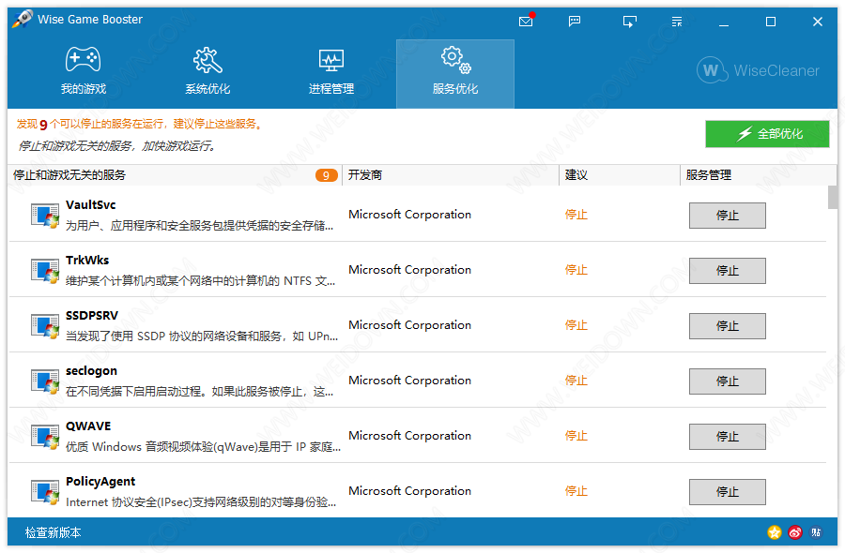Click the vertical scrollbar thumb
Screen dimensions: 845x553
coord(833,198)
